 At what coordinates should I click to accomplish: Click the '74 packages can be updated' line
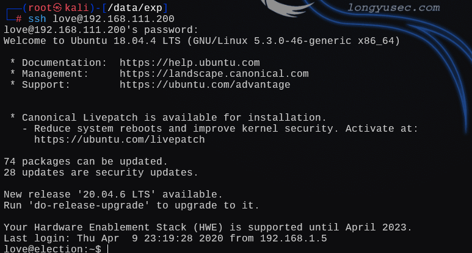[85, 162]
